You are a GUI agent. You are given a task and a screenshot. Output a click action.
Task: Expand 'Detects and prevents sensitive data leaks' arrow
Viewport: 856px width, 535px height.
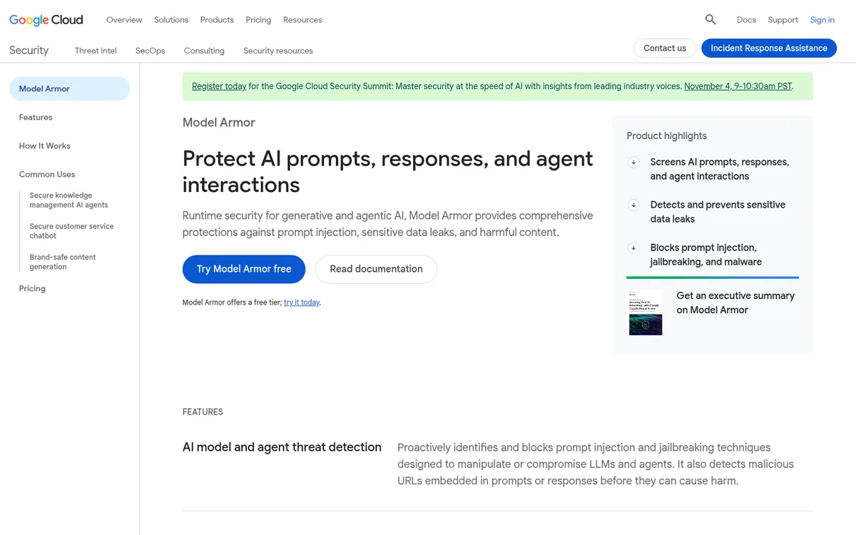pos(633,205)
